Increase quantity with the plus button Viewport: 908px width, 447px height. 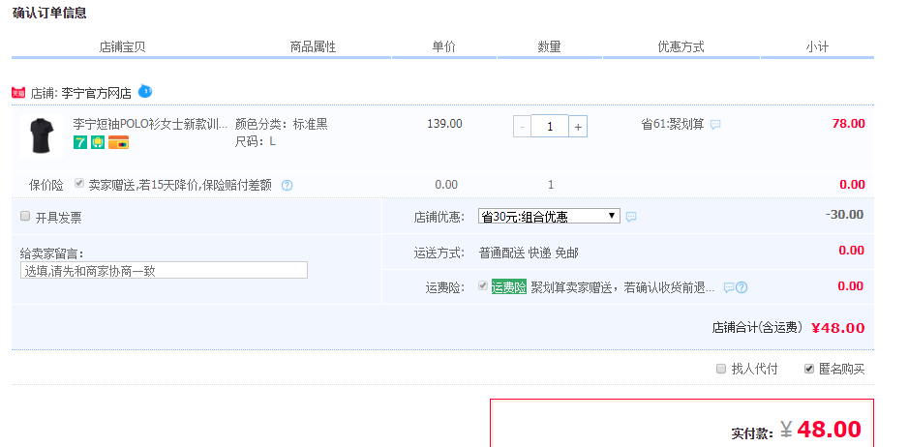578,126
